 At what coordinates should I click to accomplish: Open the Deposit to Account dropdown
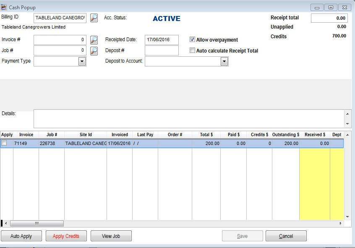point(224,62)
